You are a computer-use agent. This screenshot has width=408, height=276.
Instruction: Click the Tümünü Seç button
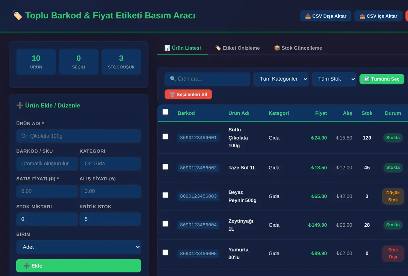pyautogui.click(x=382, y=79)
